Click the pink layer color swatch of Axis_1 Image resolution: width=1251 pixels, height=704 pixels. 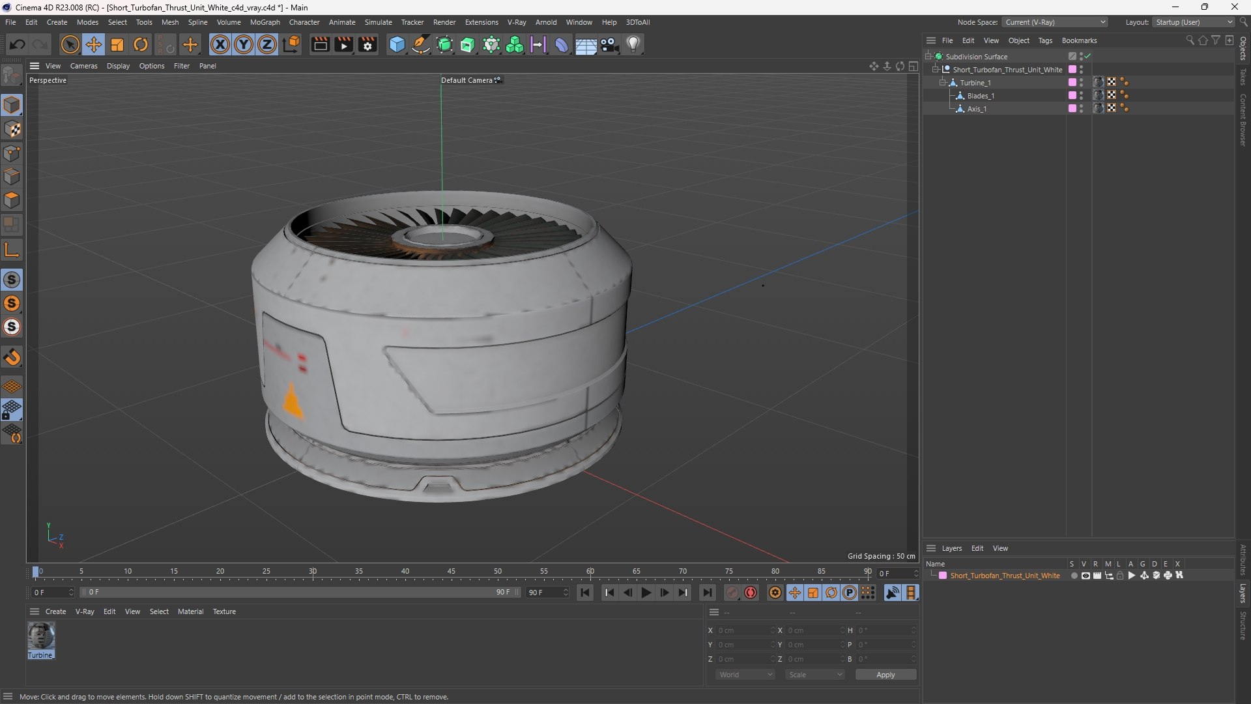pyautogui.click(x=1072, y=109)
